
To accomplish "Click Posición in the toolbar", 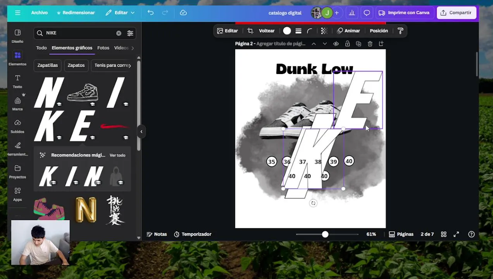I will click(x=379, y=31).
